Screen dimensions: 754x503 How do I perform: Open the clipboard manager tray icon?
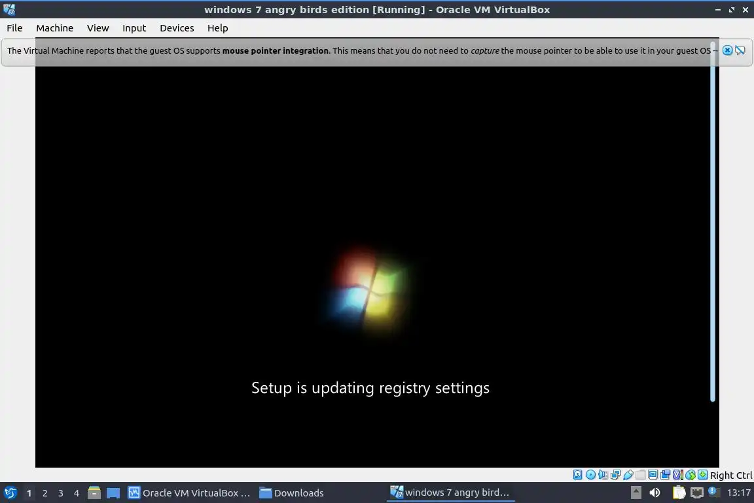coord(679,493)
